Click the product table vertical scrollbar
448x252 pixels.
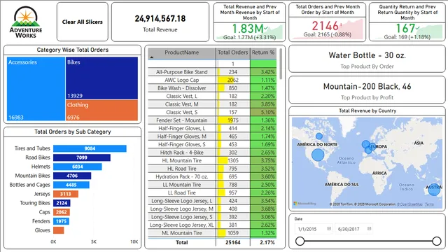click(281, 64)
